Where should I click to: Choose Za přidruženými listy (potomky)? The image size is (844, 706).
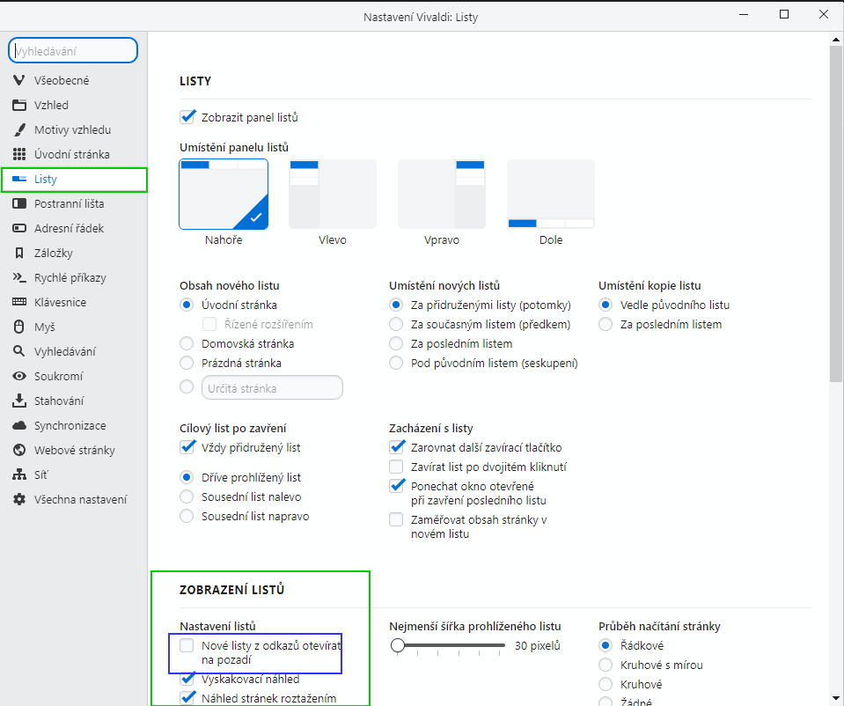pyautogui.click(x=396, y=305)
